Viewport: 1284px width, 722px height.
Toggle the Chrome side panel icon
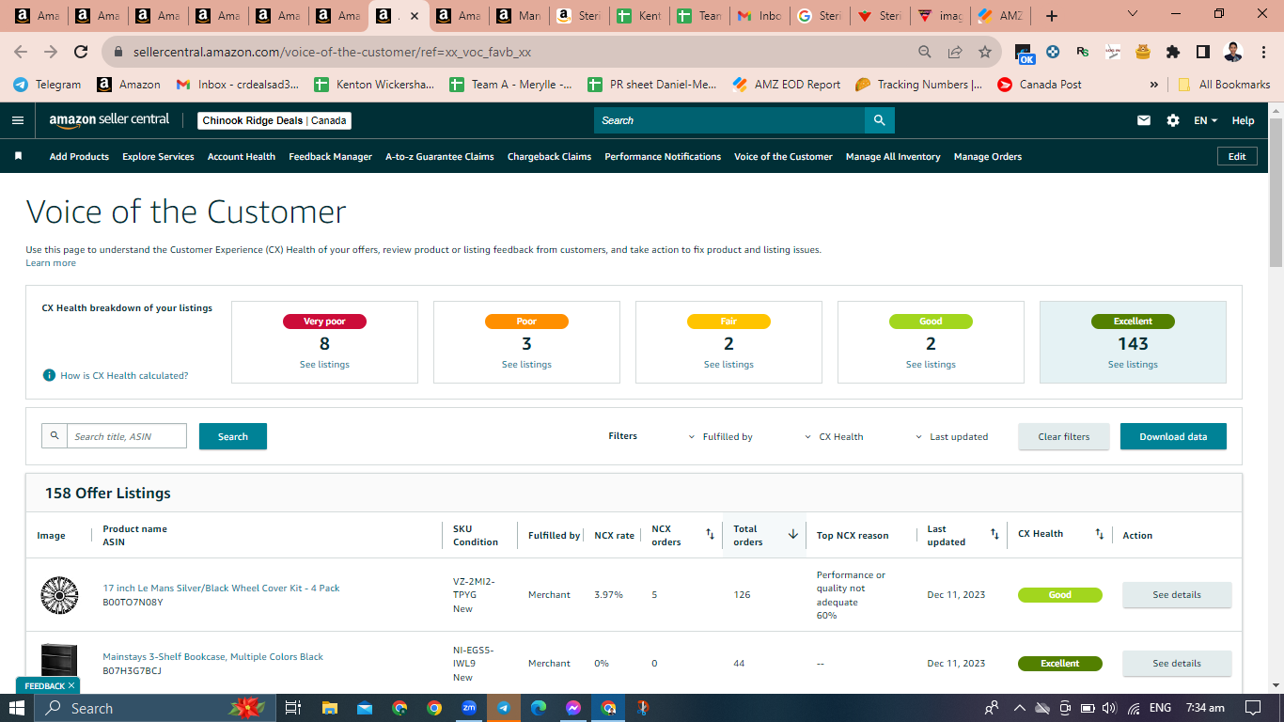(x=1203, y=52)
